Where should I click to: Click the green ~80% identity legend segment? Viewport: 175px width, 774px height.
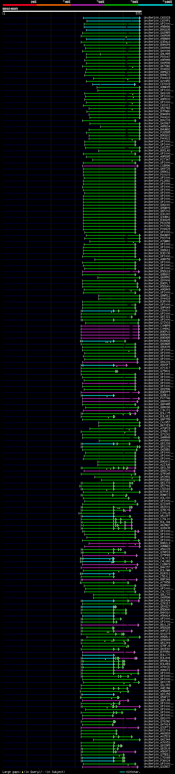coord(121,5)
